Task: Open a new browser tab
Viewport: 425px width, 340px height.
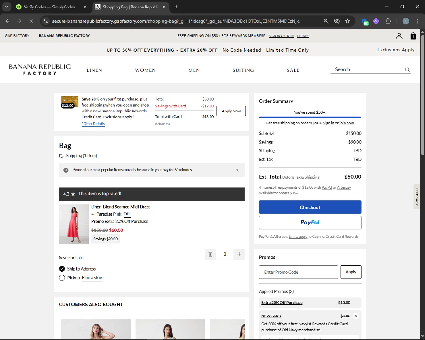Action: 176,7
